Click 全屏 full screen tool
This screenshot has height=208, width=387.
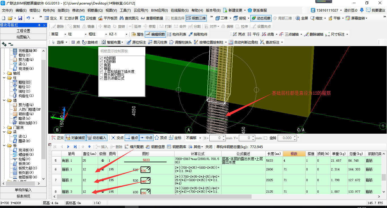(x=302, y=18)
